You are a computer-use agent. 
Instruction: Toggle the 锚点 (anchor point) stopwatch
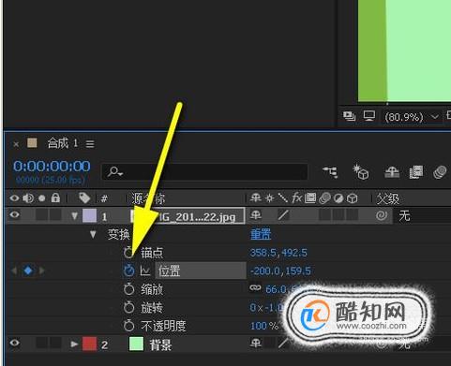tap(128, 253)
